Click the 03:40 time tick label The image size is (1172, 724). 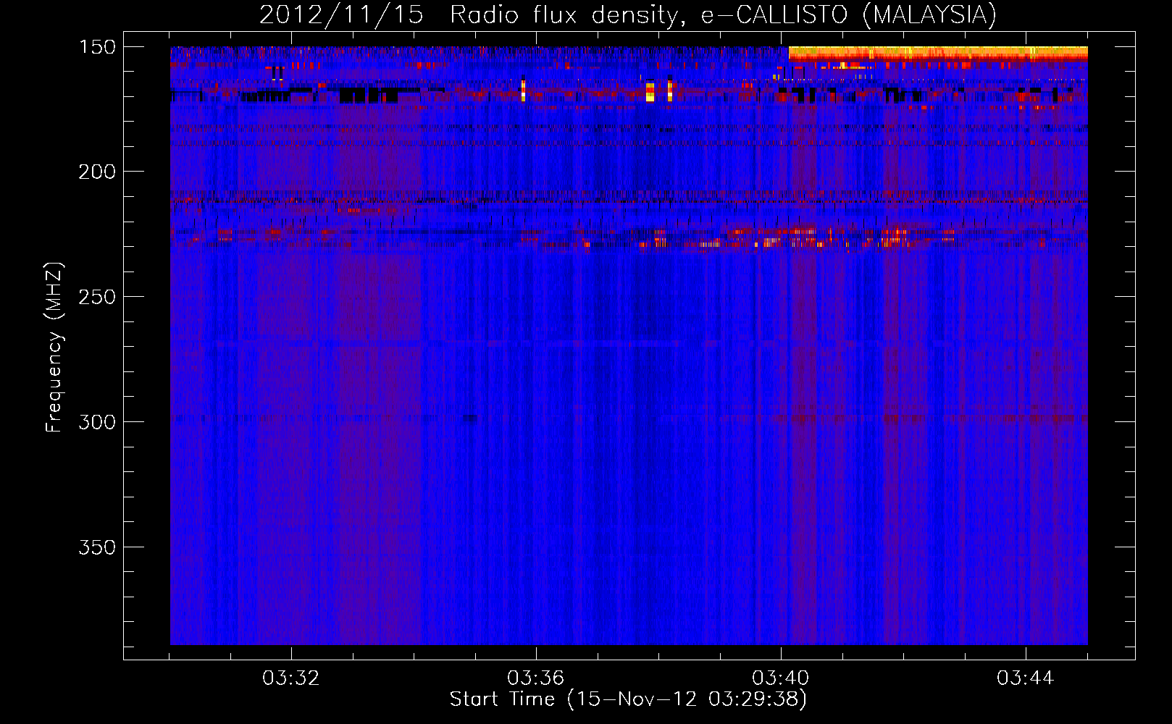tap(781, 678)
